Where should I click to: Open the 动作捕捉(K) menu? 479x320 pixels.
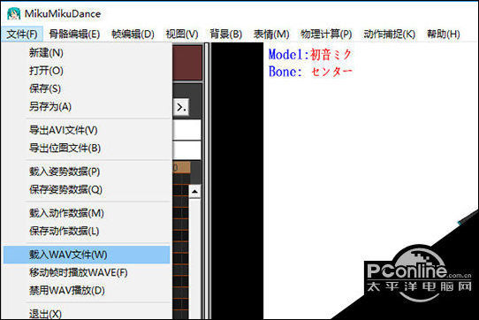point(390,34)
